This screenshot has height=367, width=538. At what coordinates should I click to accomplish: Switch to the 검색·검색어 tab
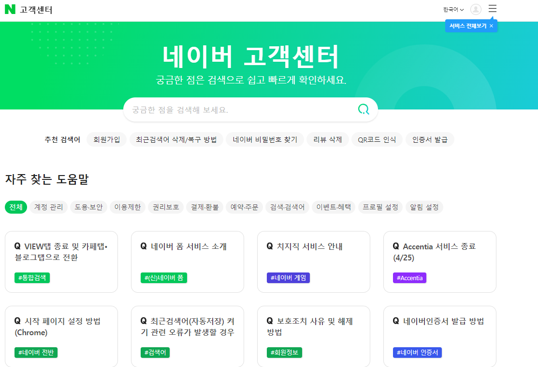[x=287, y=207]
